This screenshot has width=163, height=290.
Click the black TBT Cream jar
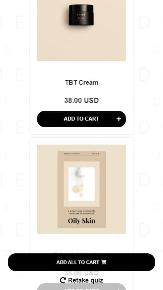coord(81,15)
